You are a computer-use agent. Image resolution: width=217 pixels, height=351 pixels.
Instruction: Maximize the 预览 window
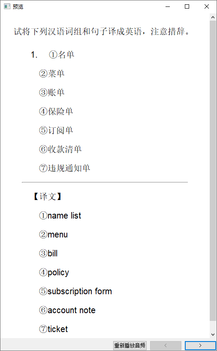tap(187, 6)
